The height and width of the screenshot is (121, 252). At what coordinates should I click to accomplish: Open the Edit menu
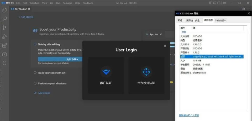tap(25, 3)
